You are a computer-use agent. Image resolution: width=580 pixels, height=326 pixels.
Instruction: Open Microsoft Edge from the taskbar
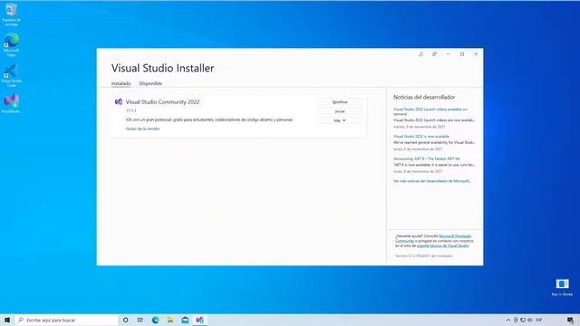click(155, 320)
